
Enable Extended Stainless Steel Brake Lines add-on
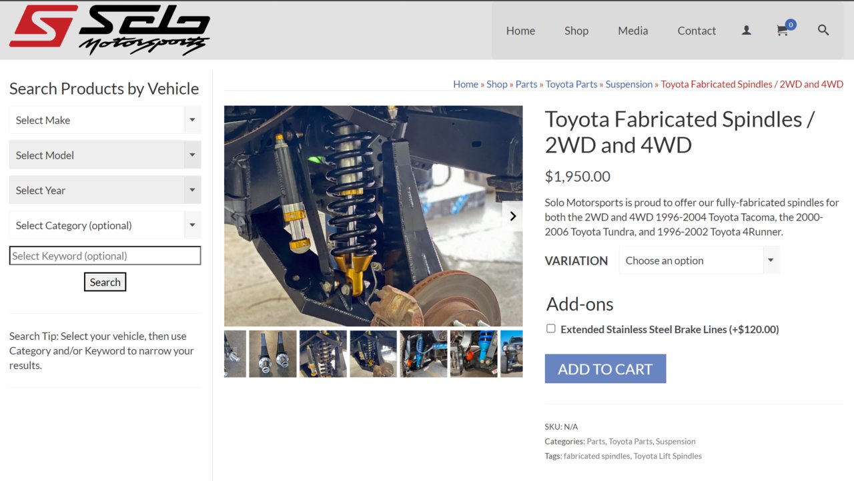point(550,328)
